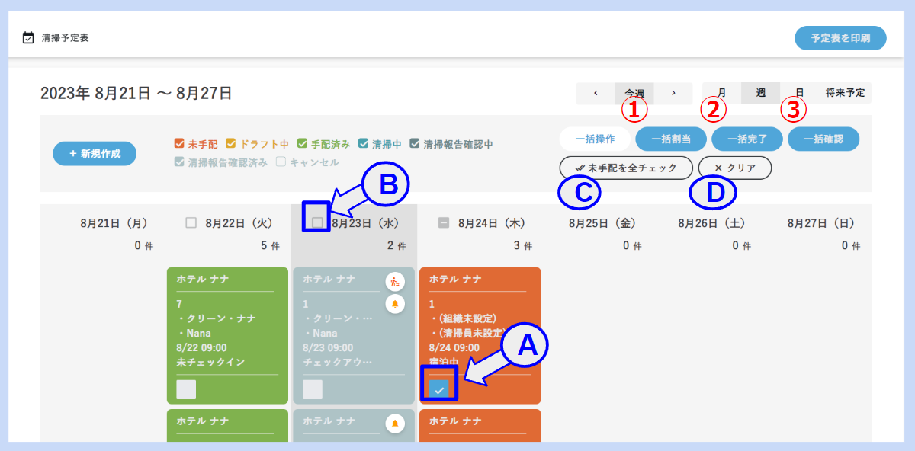Switch to the 月 (month) view
Screen dimensions: 915x451
coord(721,93)
